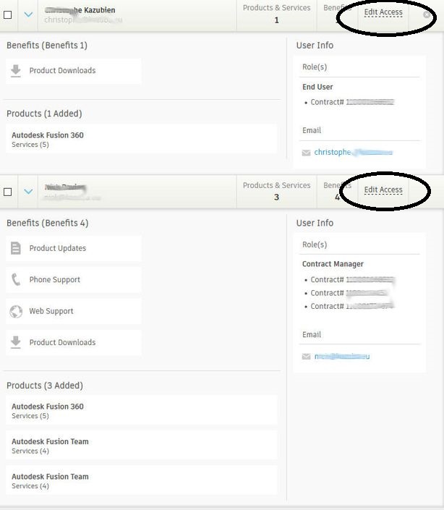Click envelope icon in Contract Manager's info

(307, 357)
